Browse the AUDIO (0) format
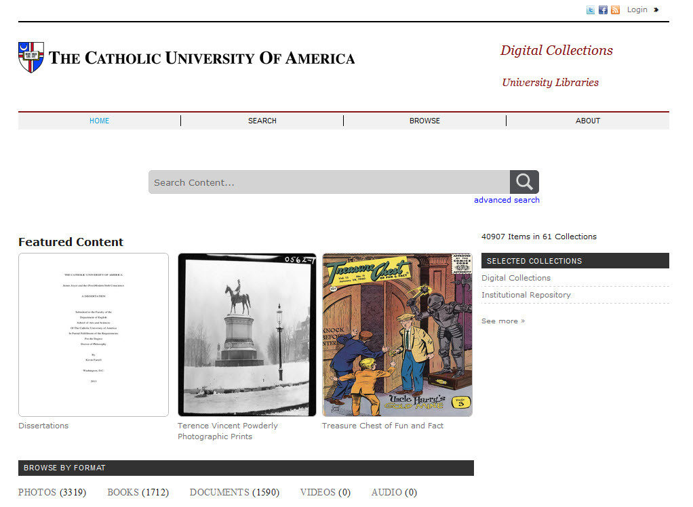 [394, 492]
